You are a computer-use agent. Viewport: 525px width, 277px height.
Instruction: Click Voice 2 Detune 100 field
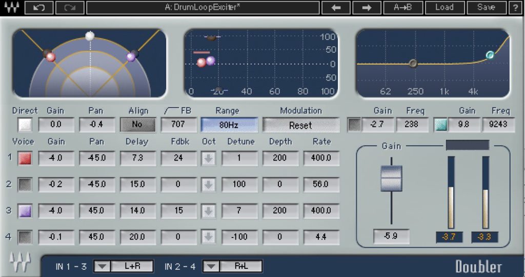pos(239,185)
